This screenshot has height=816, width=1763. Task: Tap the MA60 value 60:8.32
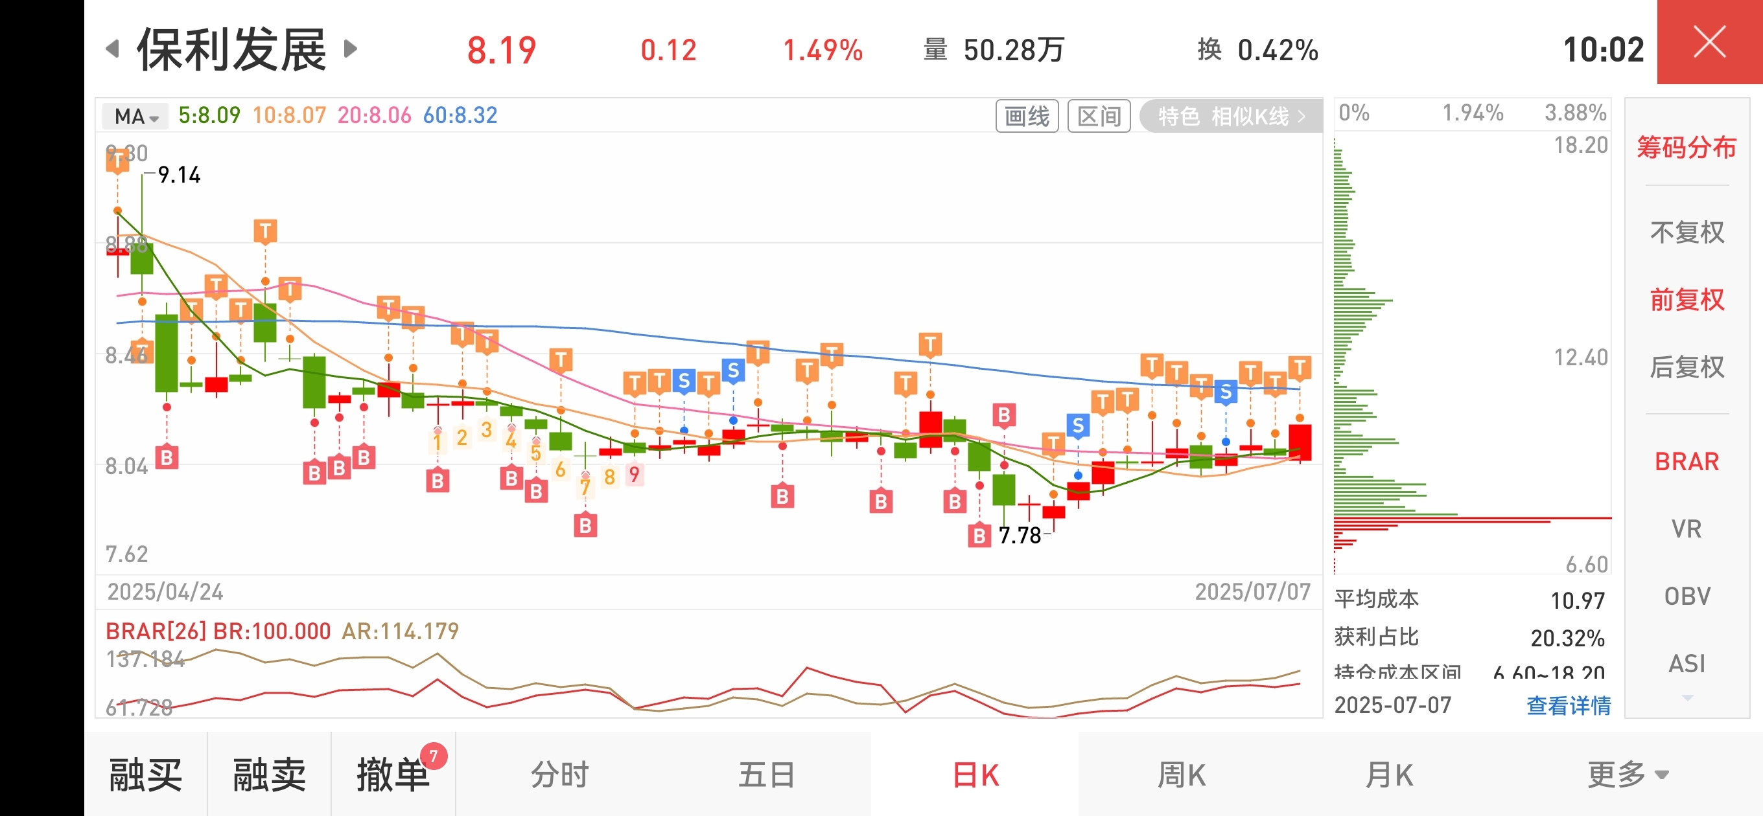(x=460, y=115)
